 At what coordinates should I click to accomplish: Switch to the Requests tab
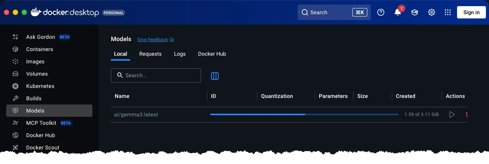click(x=151, y=54)
